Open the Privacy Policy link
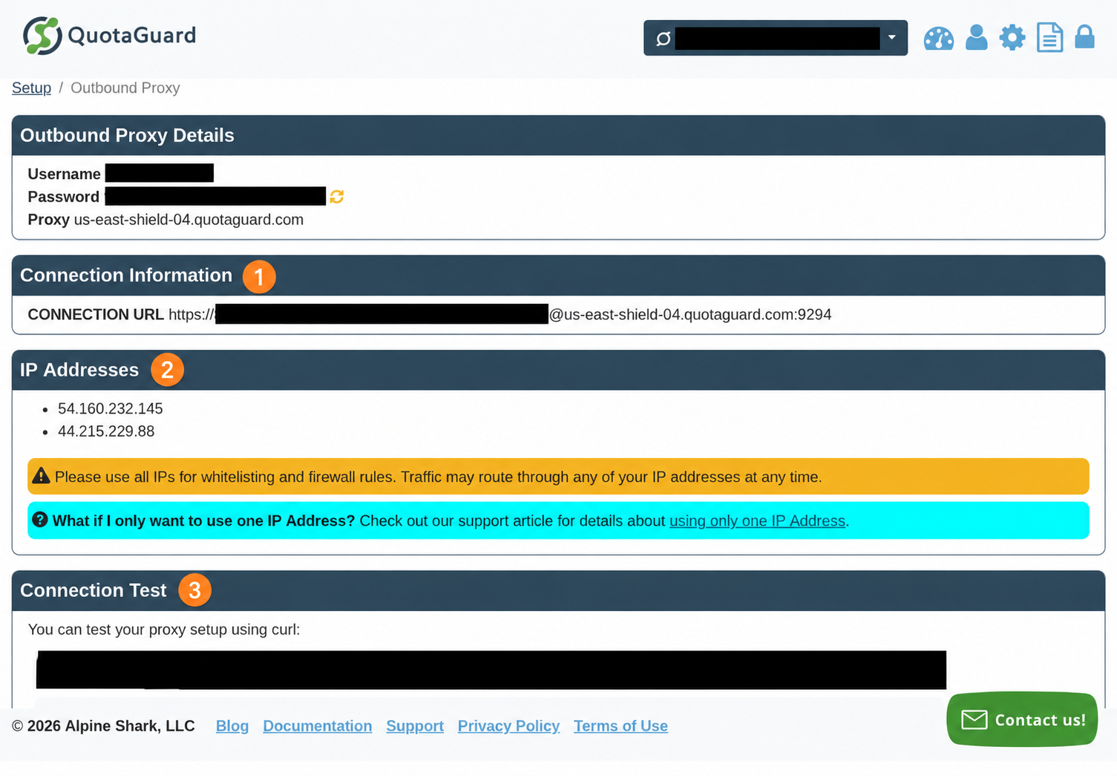Viewport: 1117px width, 776px height. (x=508, y=726)
